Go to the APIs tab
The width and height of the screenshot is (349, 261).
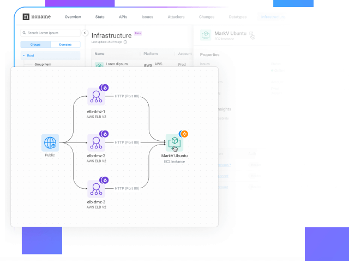tap(123, 17)
